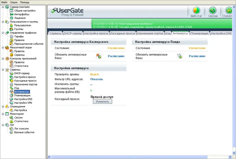Select Статистика under Контроль приложений
The image size is (236, 159).
pos(21,66)
